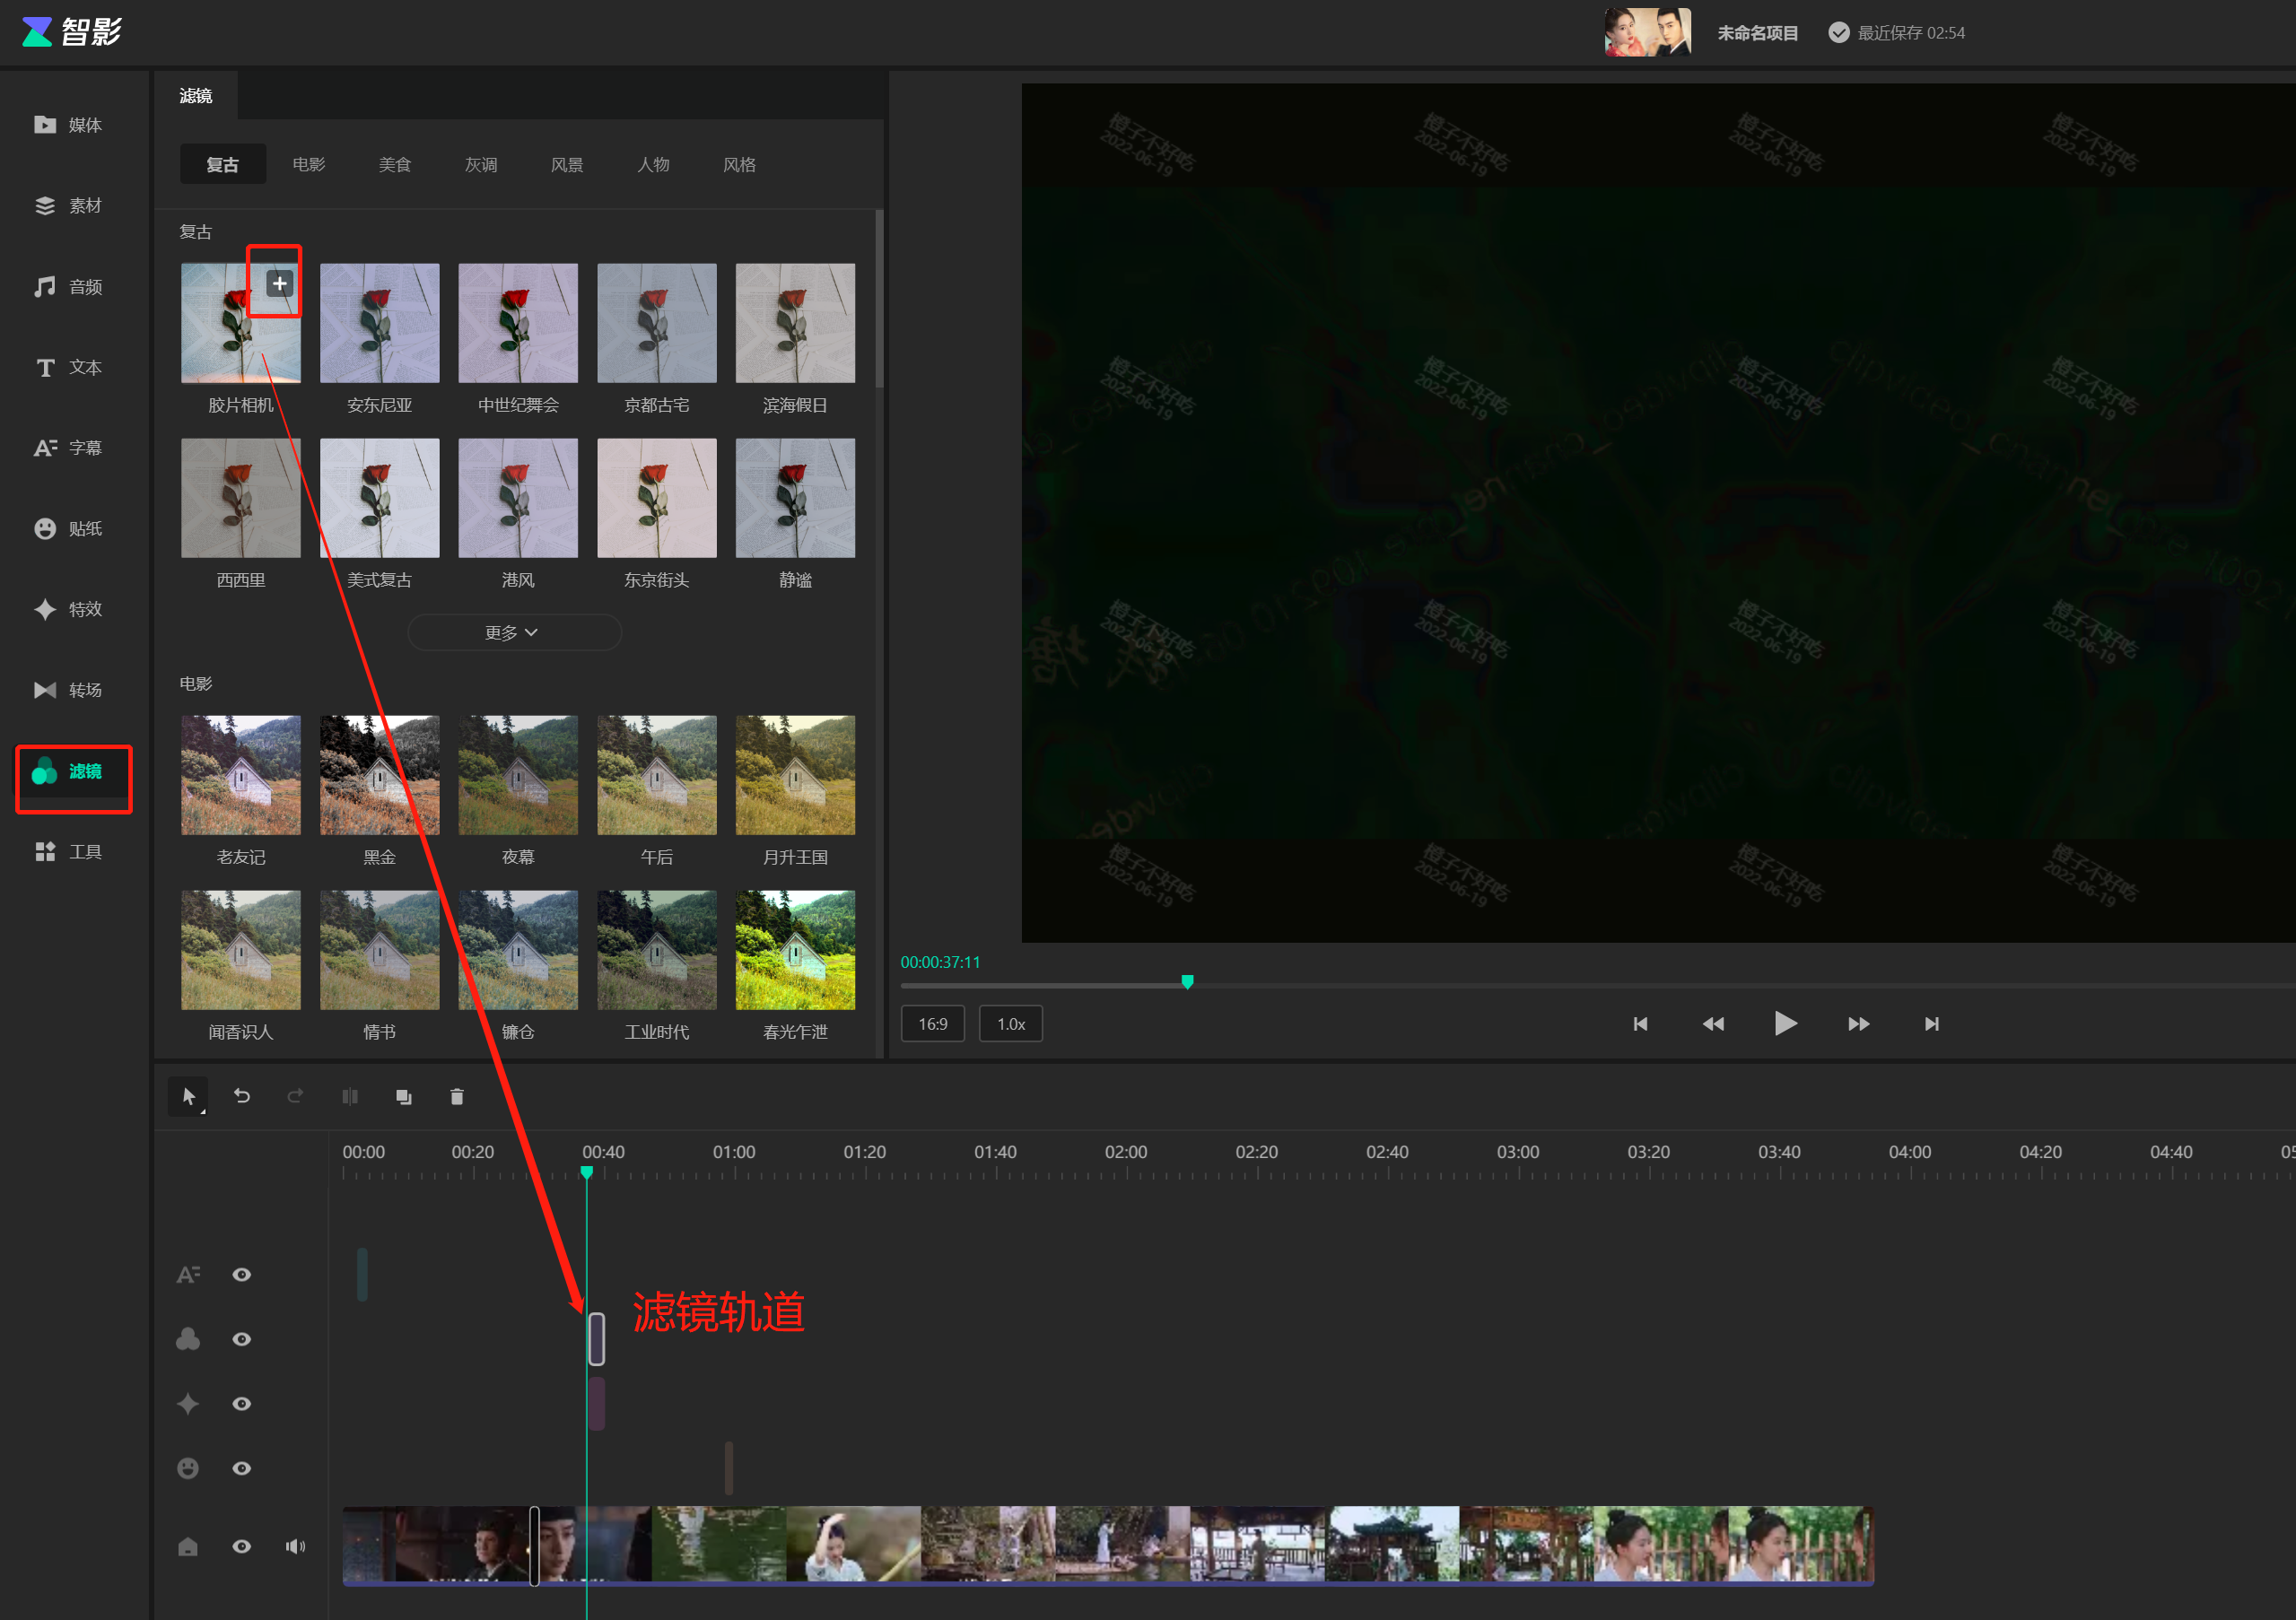Select the 中世纪舞会 filter thumbnail
The height and width of the screenshot is (1620, 2296).
tap(518, 323)
